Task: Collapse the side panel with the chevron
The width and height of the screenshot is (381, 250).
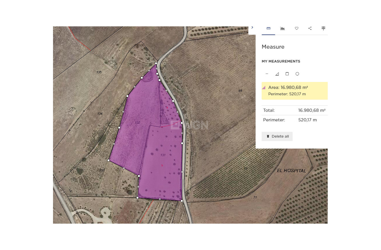Action: point(252,27)
